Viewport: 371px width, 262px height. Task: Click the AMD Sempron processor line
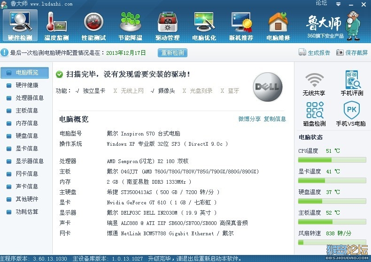147,161
